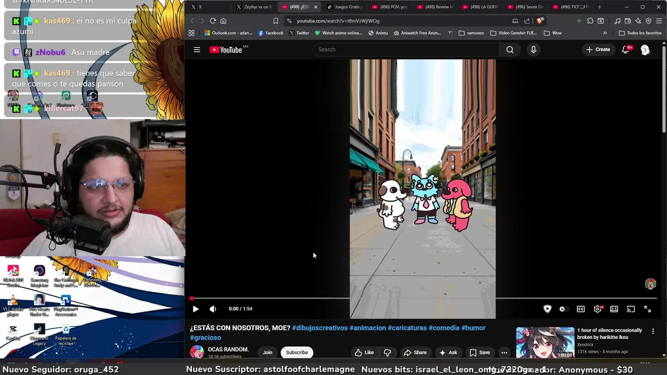Viewport: 667px width, 375px height.
Task: Dislike the video
Action: (x=388, y=353)
